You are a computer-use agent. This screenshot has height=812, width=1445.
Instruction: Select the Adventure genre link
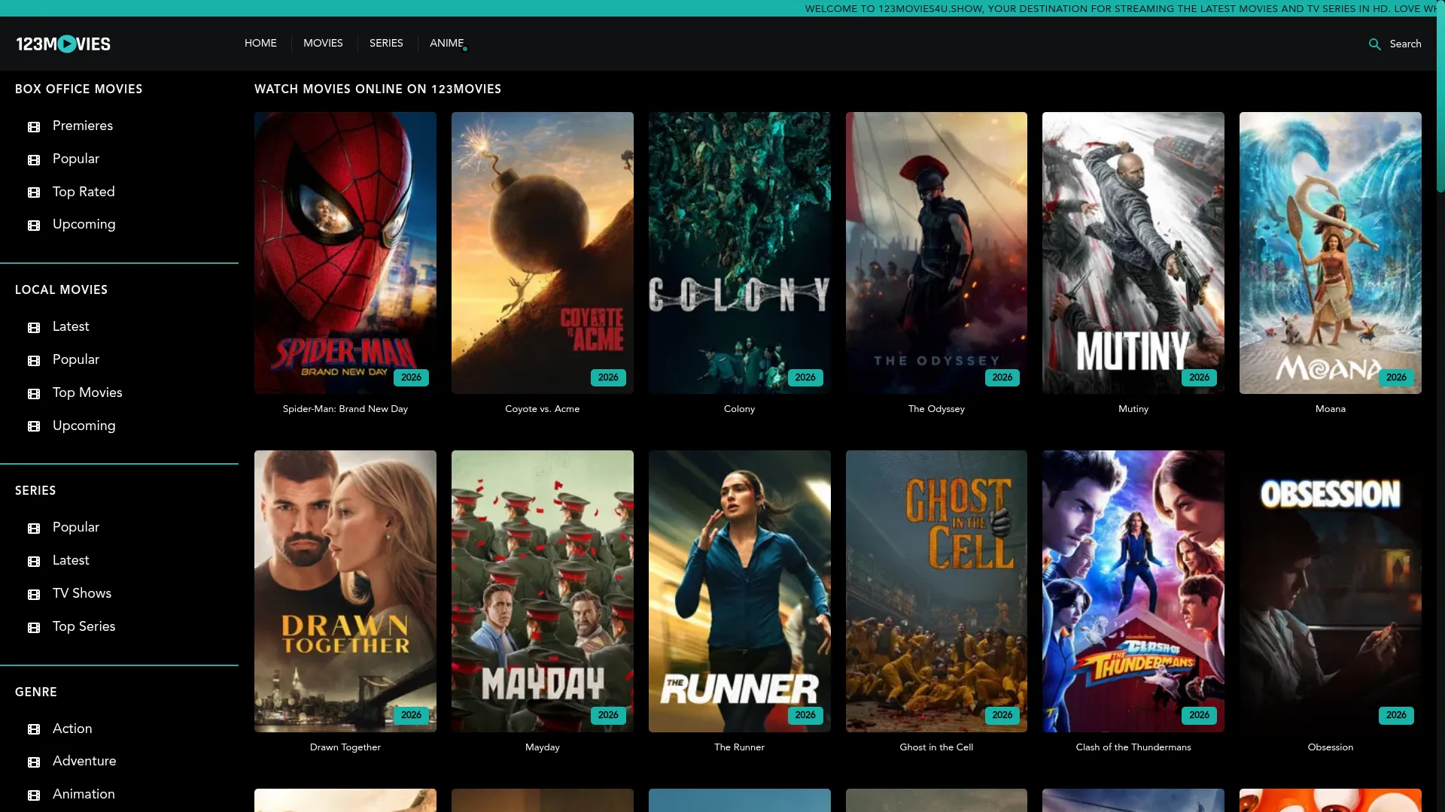tap(84, 761)
